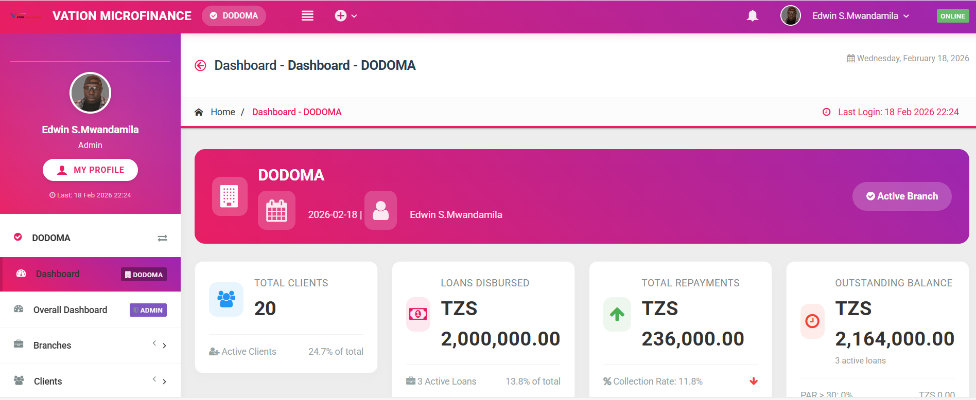The height and width of the screenshot is (400, 976).
Task: Click the switch-branch arrows next to DODOMA
Action: [x=162, y=238]
